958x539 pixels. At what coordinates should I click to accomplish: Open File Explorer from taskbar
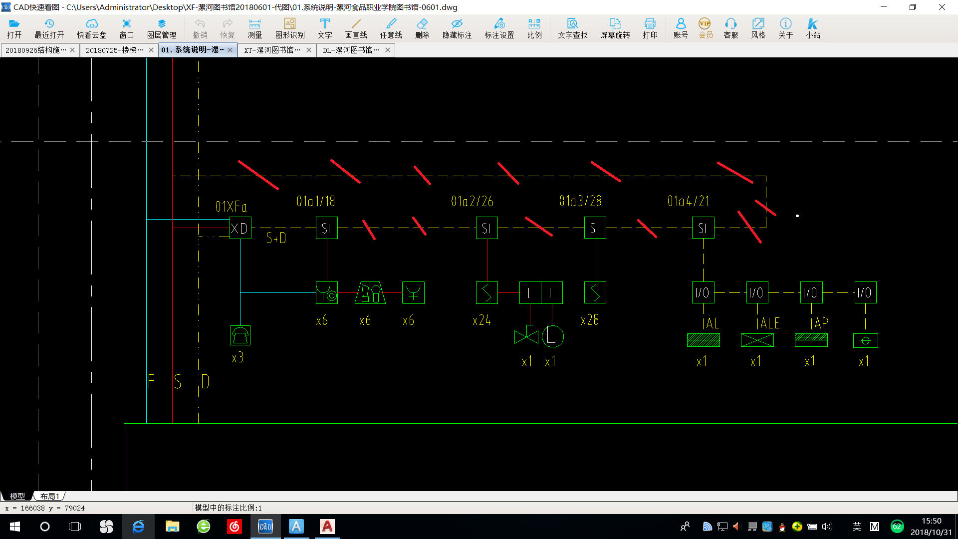click(x=172, y=527)
